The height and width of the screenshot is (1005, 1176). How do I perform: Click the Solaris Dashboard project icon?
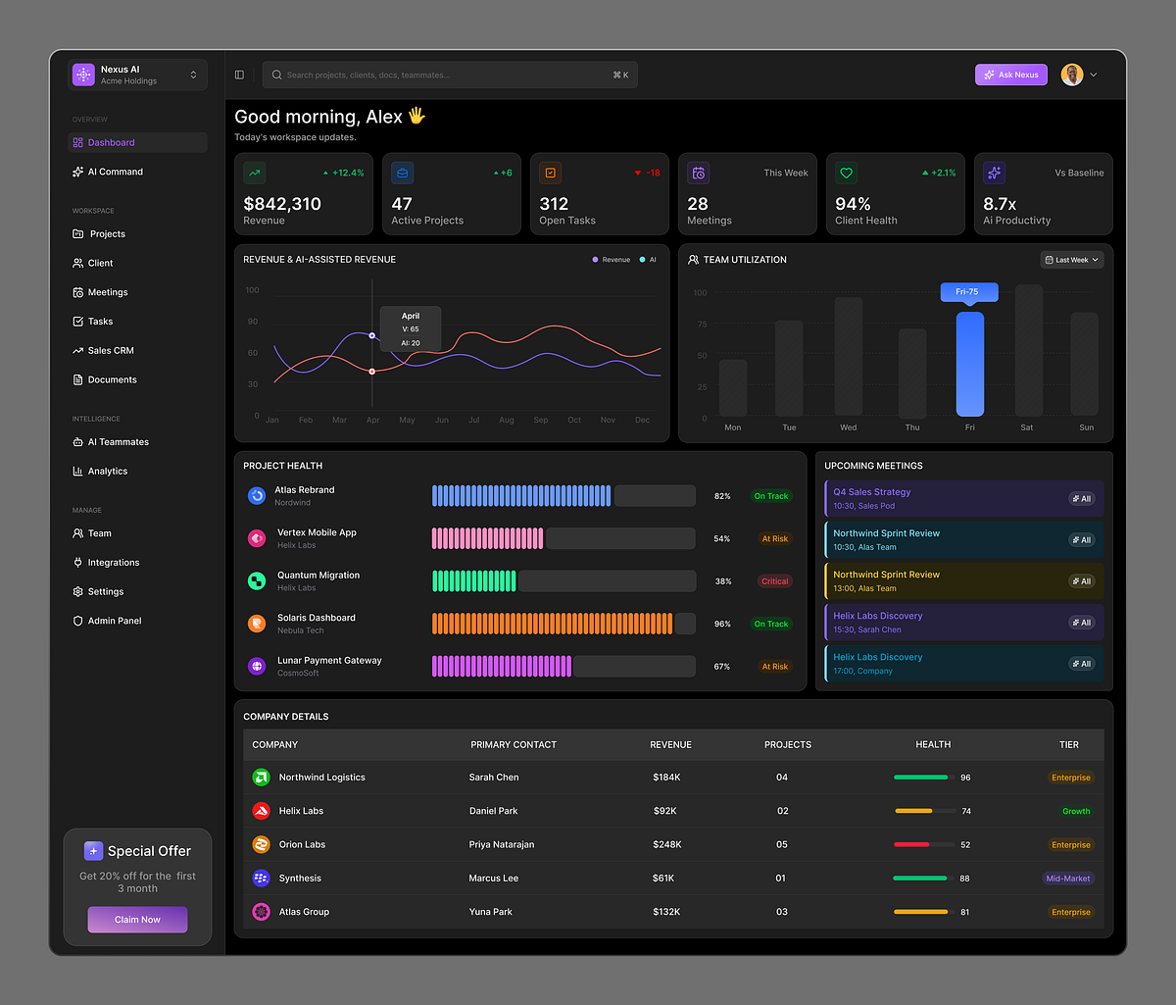[257, 624]
